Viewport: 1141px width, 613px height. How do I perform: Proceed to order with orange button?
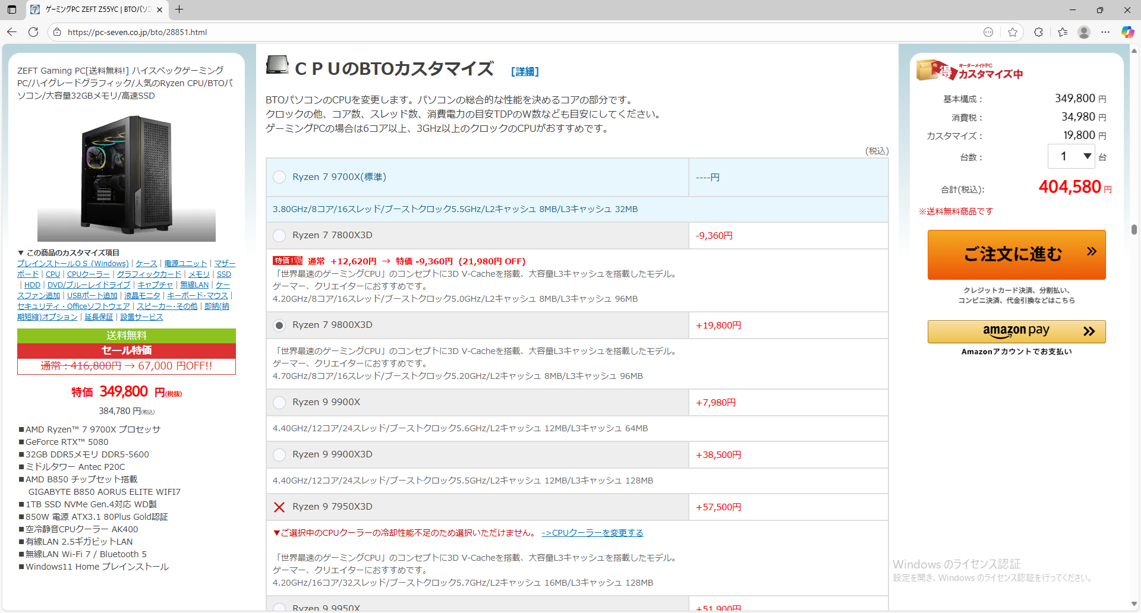point(1016,254)
